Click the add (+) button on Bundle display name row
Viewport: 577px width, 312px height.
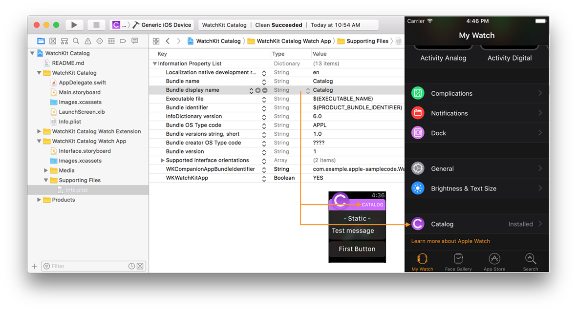[x=258, y=90]
